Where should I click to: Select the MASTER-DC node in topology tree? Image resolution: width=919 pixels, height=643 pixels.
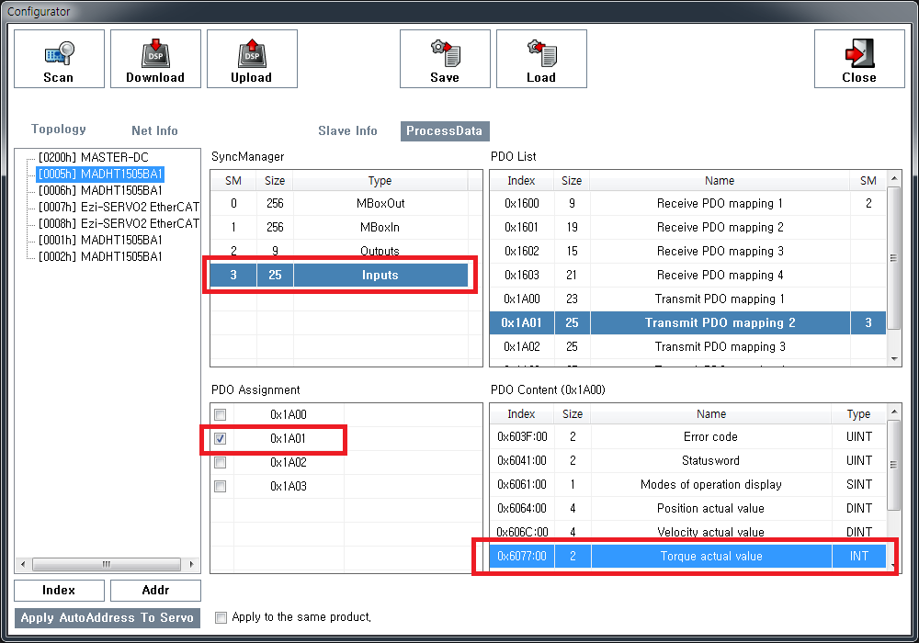click(x=93, y=158)
